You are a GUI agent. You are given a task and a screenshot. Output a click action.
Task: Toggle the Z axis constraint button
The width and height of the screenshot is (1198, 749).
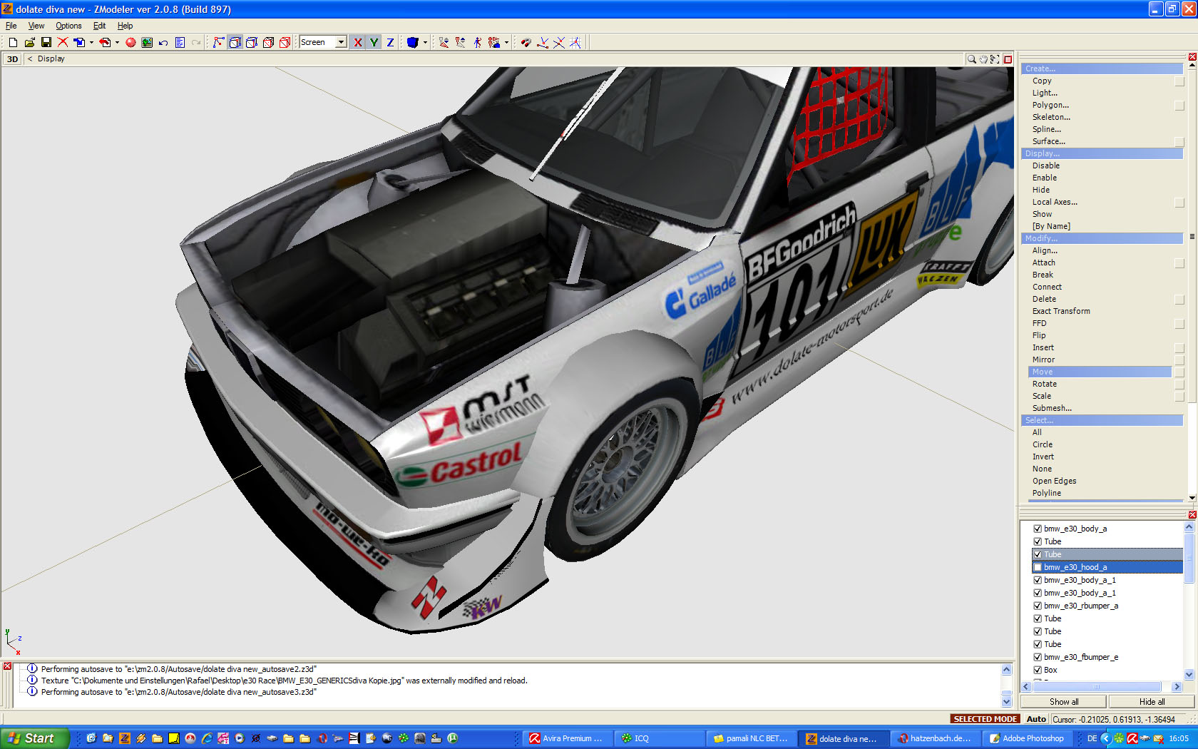(390, 43)
